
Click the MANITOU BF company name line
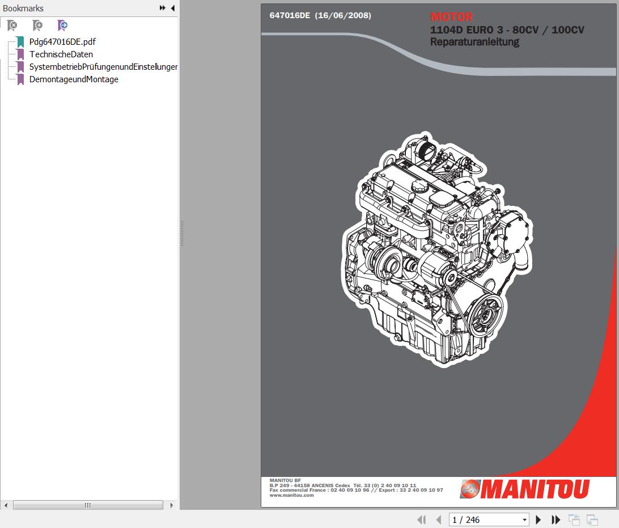(x=285, y=480)
